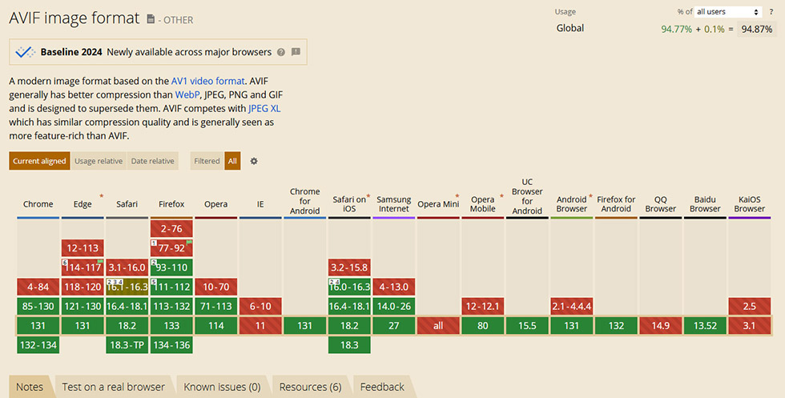Viewport: 785px width, 398px height.
Task: Select the Filtered browsers option
Action: click(x=207, y=161)
